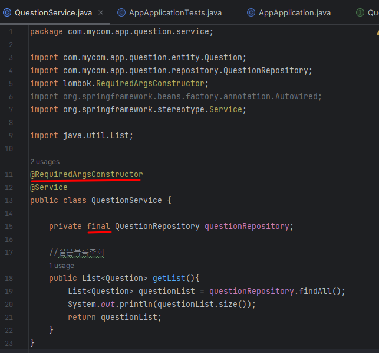379x353 pixels.
Task: Click the unused Autowired import on line 6
Action: [x=176, y=97]
